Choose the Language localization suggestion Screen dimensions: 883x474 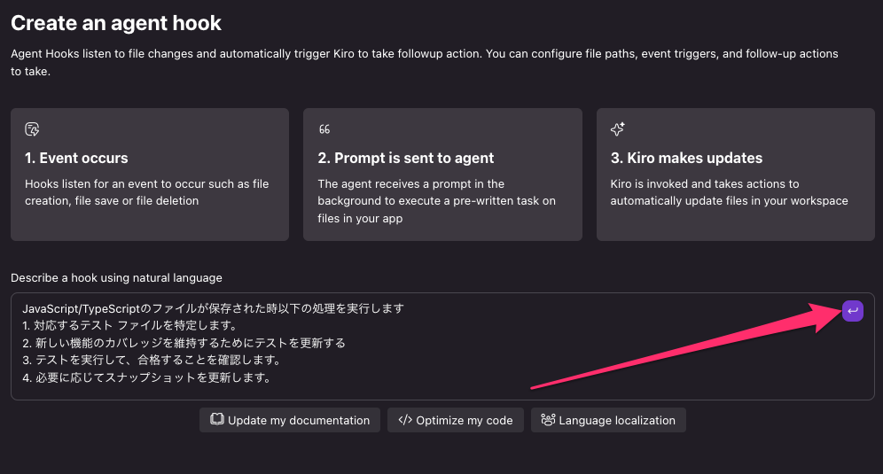(x=608, y=420)
